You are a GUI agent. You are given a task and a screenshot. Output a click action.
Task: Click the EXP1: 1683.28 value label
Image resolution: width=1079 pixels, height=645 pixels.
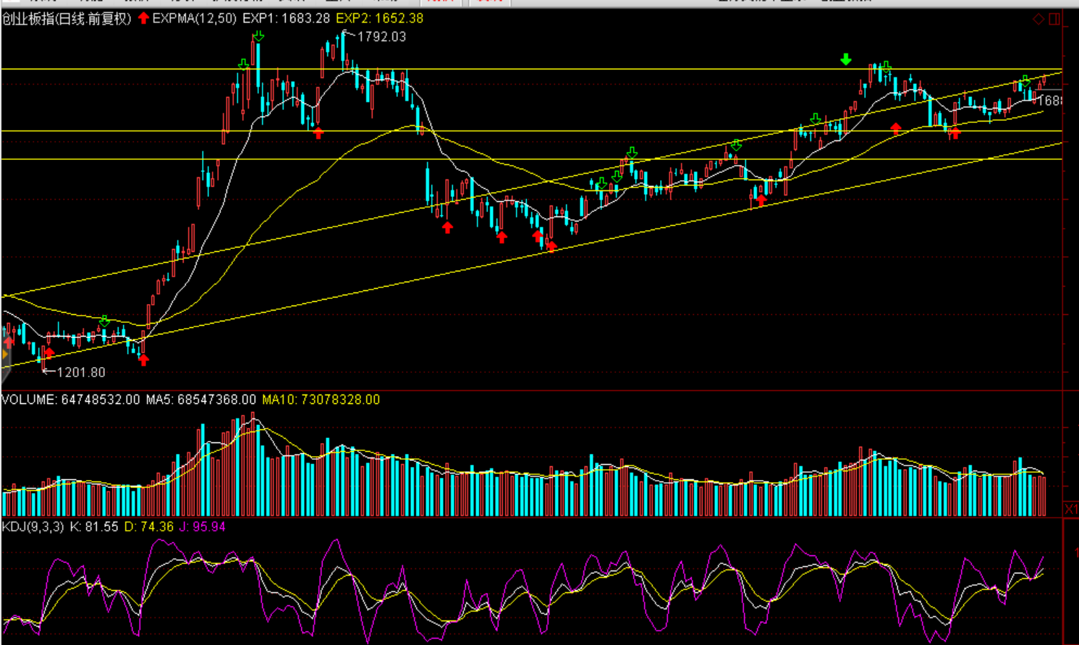286,19
